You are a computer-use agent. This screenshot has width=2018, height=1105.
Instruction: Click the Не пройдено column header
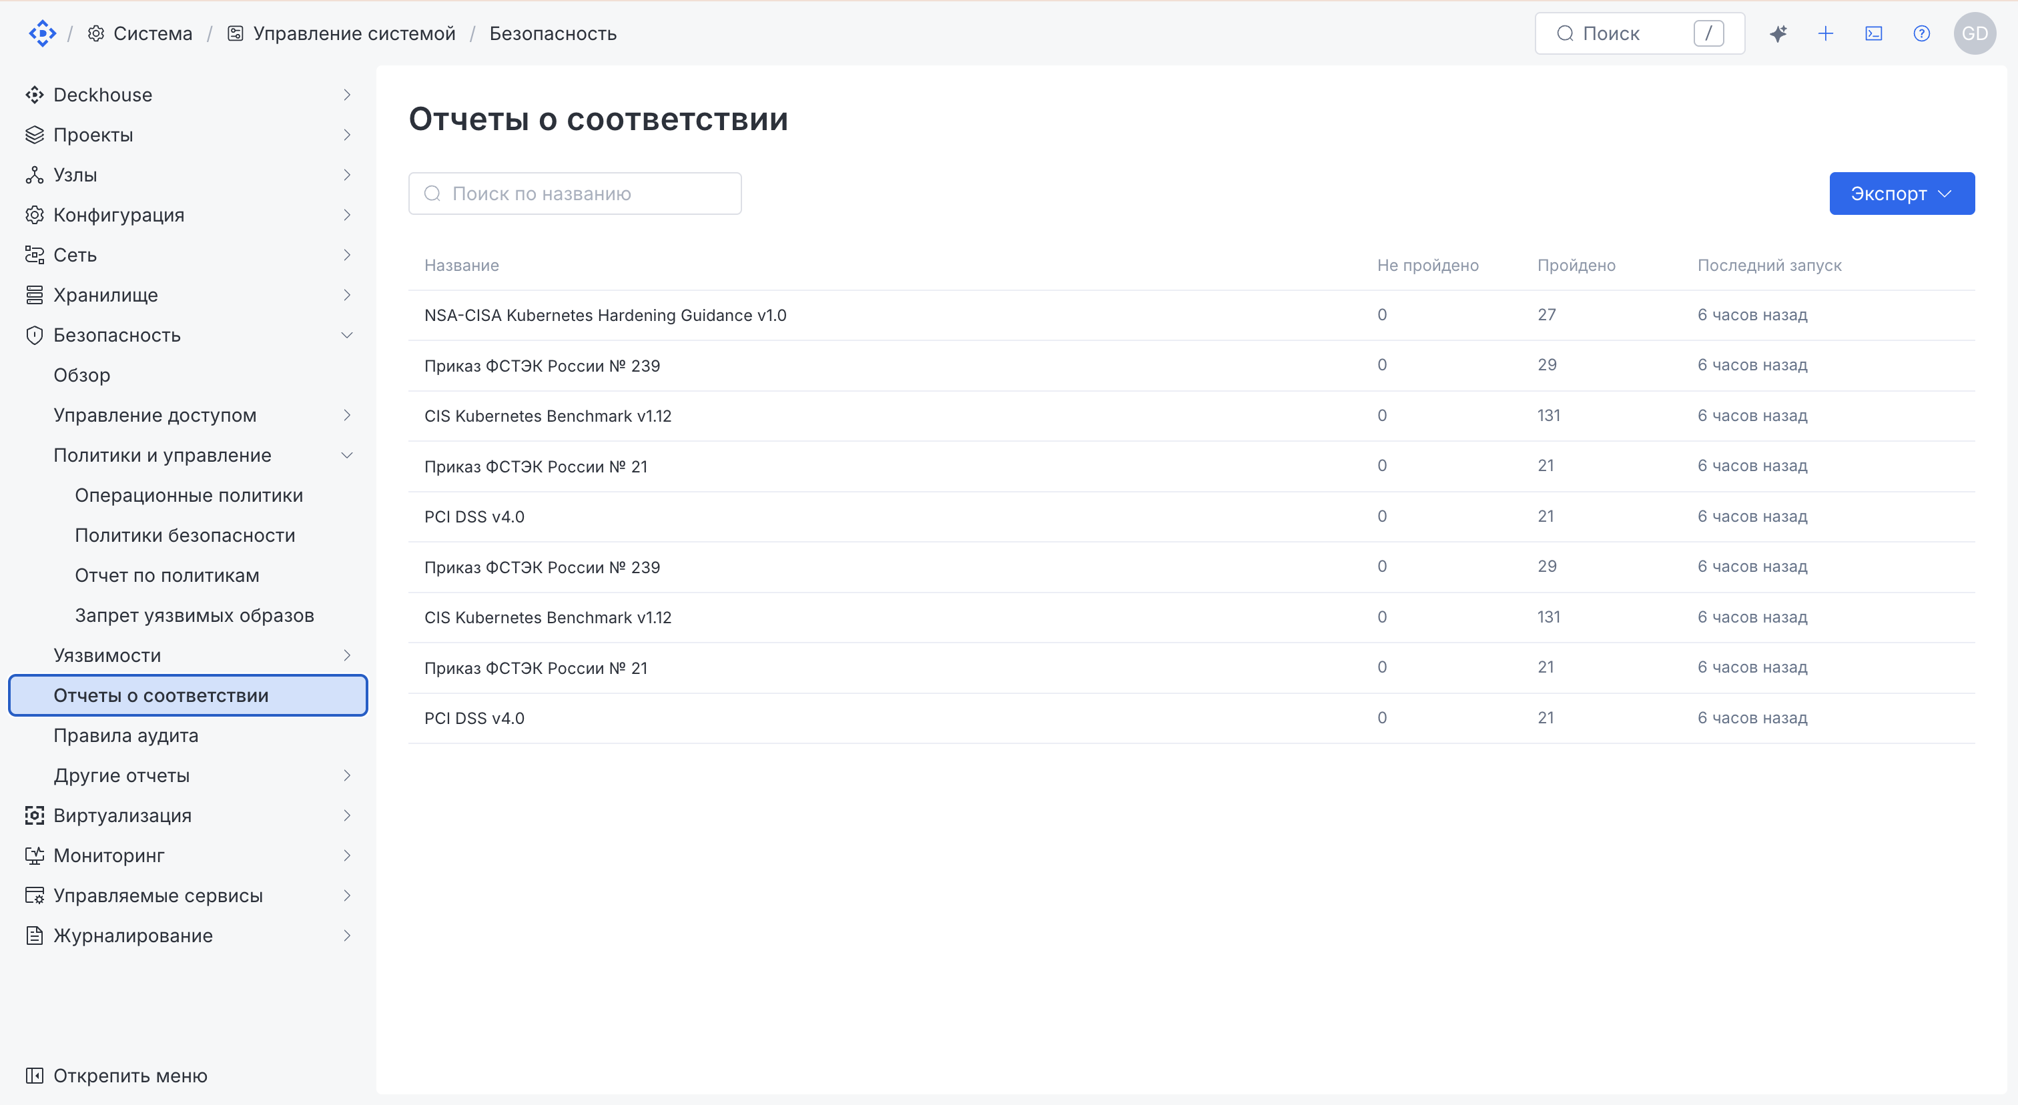tap(1427, 266)
